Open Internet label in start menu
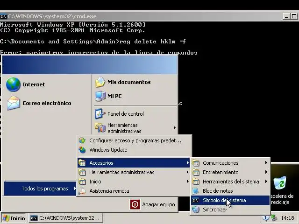This screenshot has height=224, width=299. 34,84
